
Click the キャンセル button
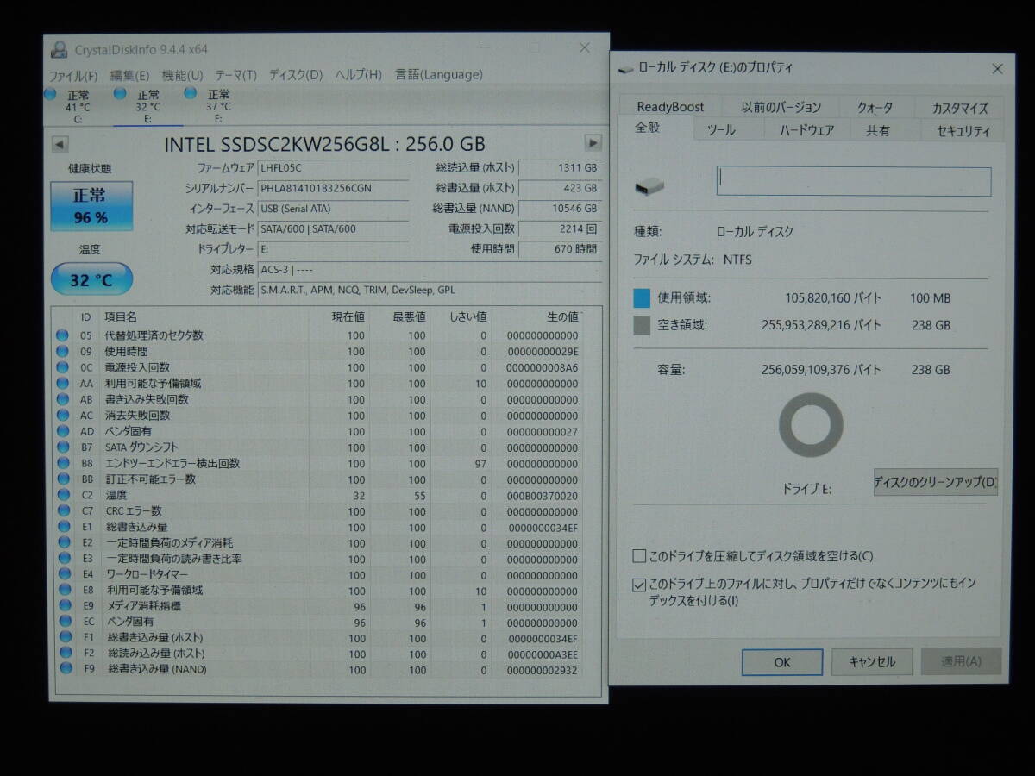click(x=872, y=662)
